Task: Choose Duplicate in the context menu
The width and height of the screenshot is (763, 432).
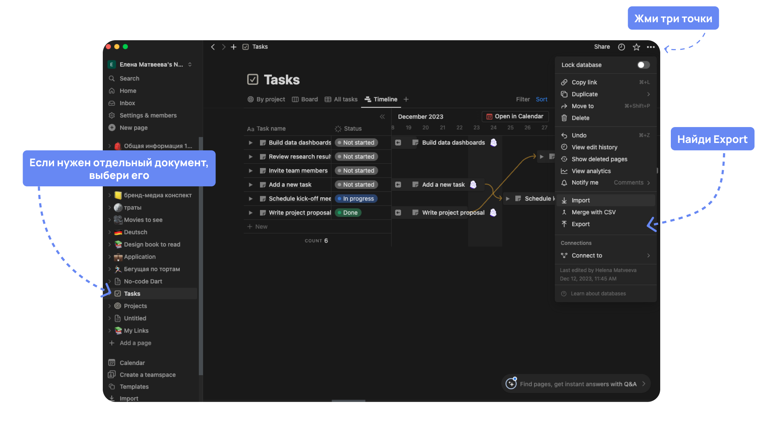Action: coord(585,94)
